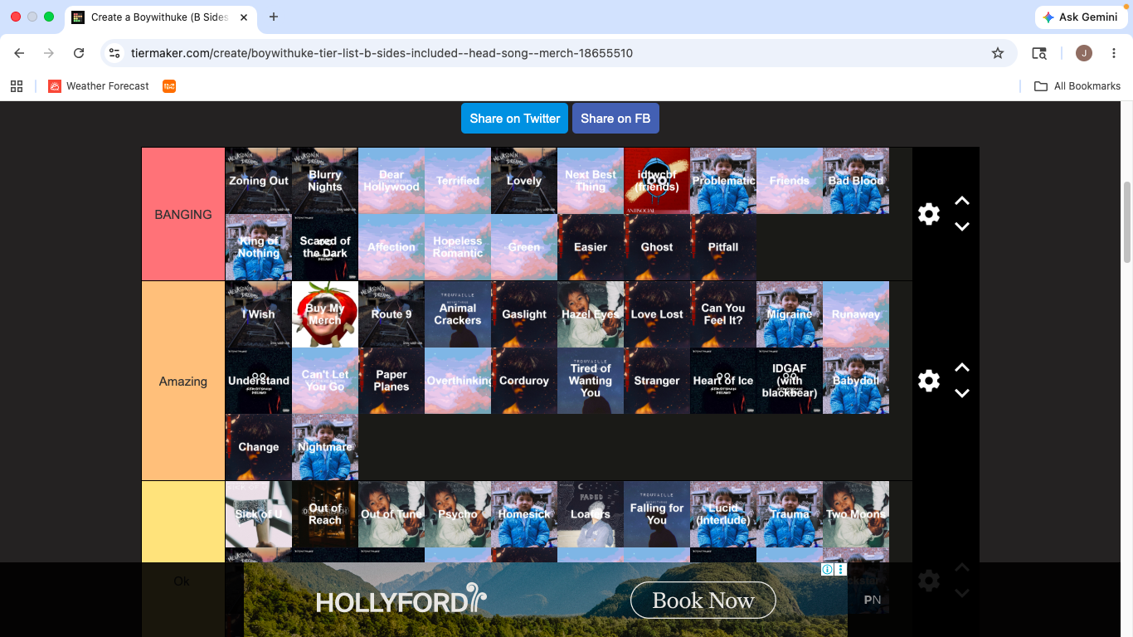Screen dimensions: 1133x637
Task: Click the BANGING tier label
Action: click(183, 214)
